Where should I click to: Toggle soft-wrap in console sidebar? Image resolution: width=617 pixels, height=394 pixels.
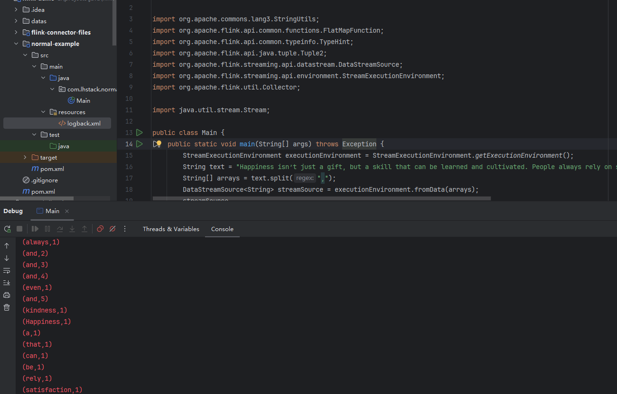(7, 270)
